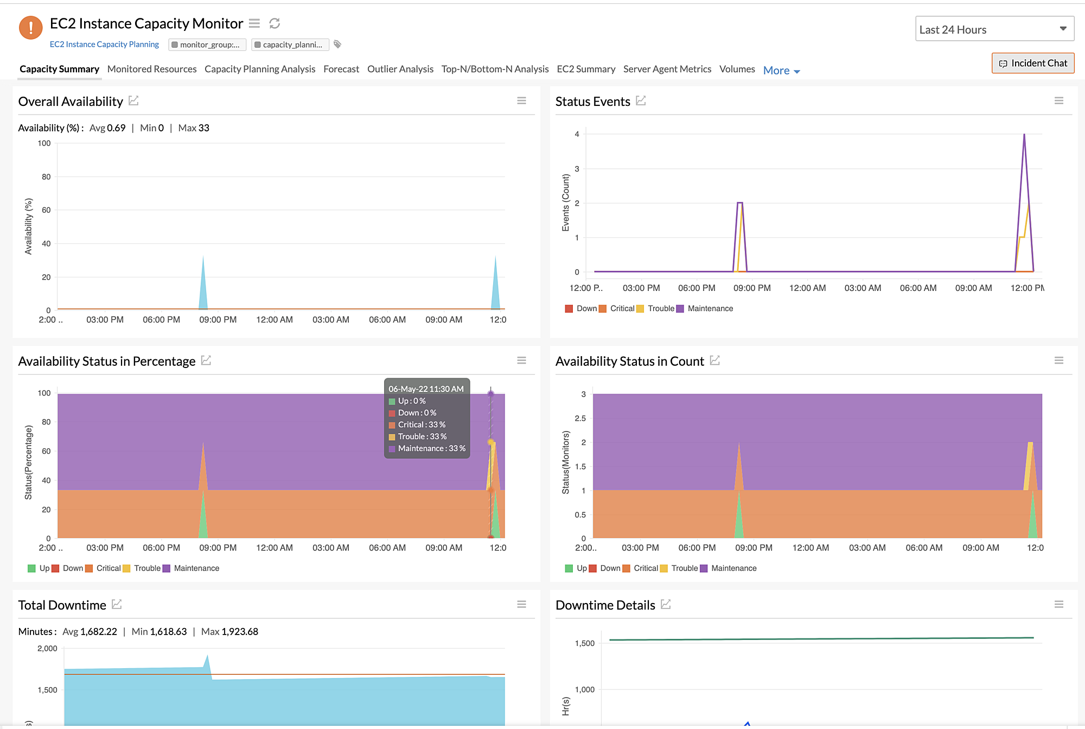Open Overall Availability chart export icon
The image size is (1085, 729).
click(133, 101)
